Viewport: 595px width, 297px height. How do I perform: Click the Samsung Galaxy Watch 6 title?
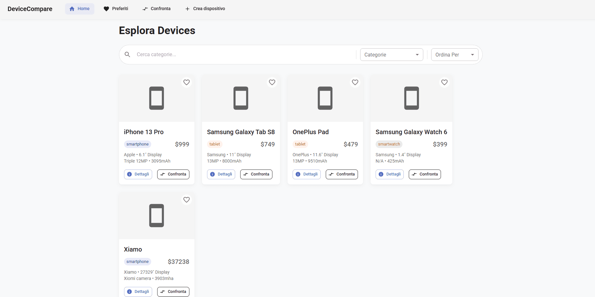click(x=411, y=132)
